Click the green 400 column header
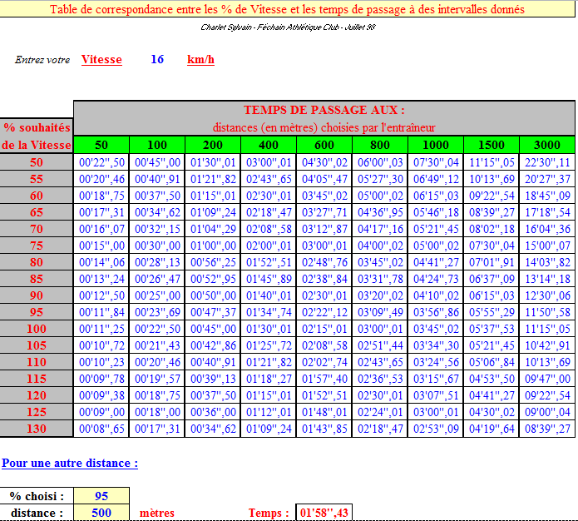 point(269,146)
